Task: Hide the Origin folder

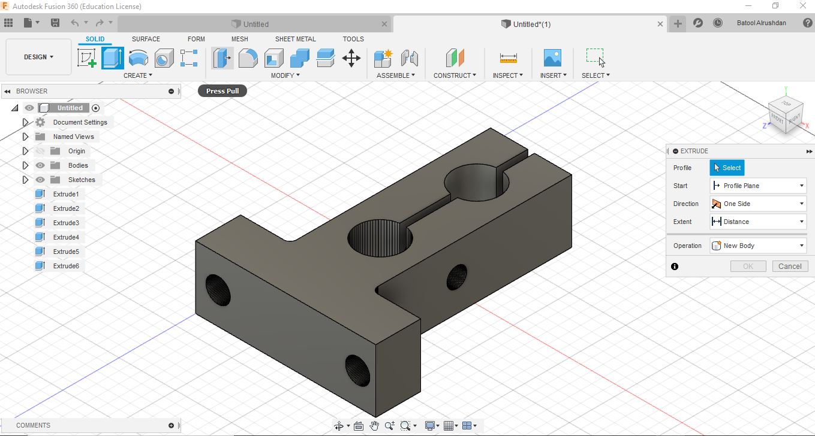Action: [x=40, y=151]
